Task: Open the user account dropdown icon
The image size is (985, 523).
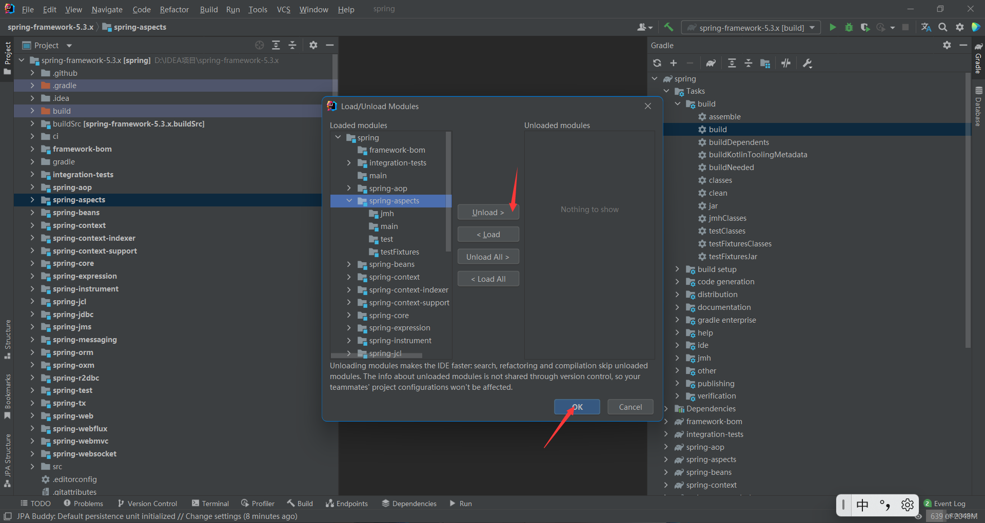Action: click(x=644, y=27)
